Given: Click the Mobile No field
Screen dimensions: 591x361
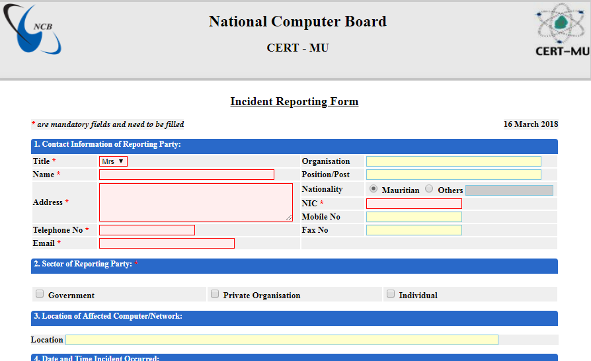Looking at the screenshot, I should point(414,217).
